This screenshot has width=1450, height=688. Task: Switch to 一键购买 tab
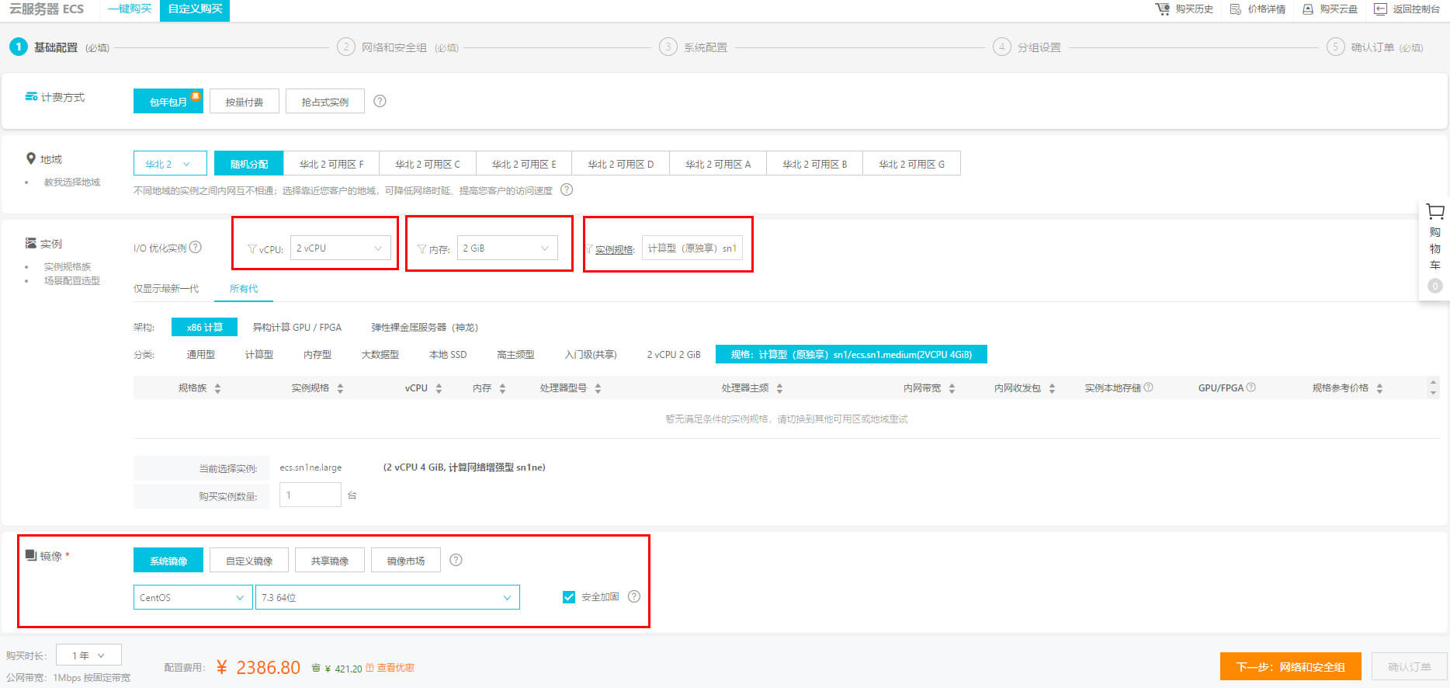pyautogui.click(x=130, y=9)
